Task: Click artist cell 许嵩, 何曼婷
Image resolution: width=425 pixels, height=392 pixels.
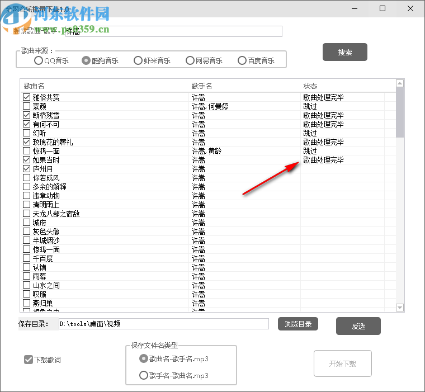Action: (210, 106)
